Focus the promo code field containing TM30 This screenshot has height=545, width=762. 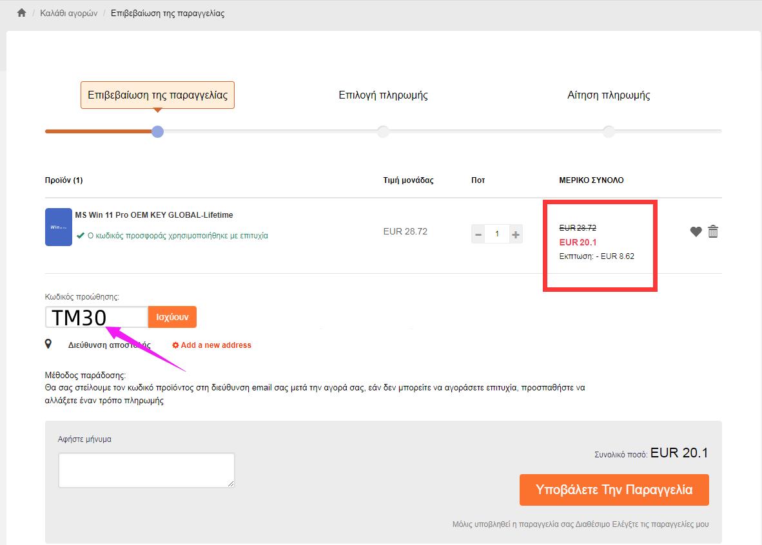[96, 317]
